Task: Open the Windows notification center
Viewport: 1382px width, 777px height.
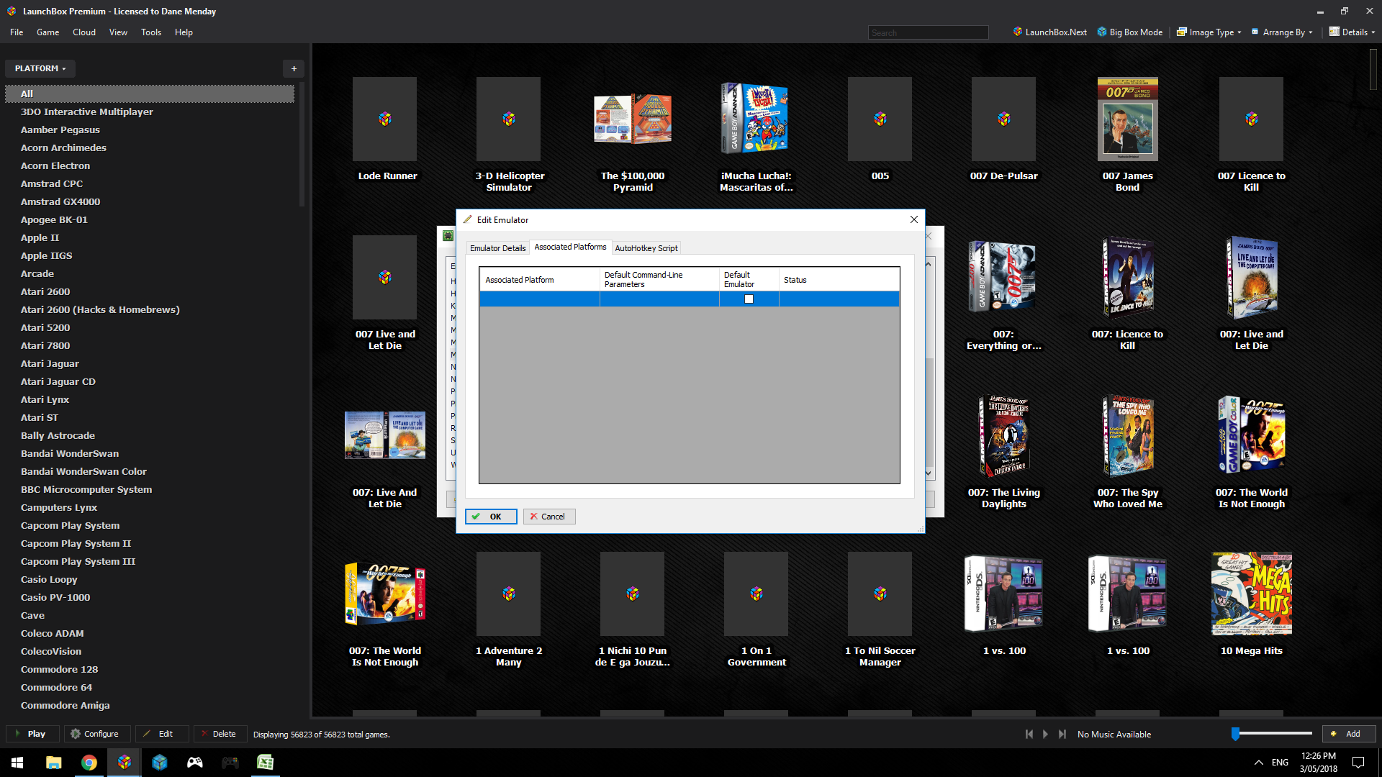Action: [1358, 763]
